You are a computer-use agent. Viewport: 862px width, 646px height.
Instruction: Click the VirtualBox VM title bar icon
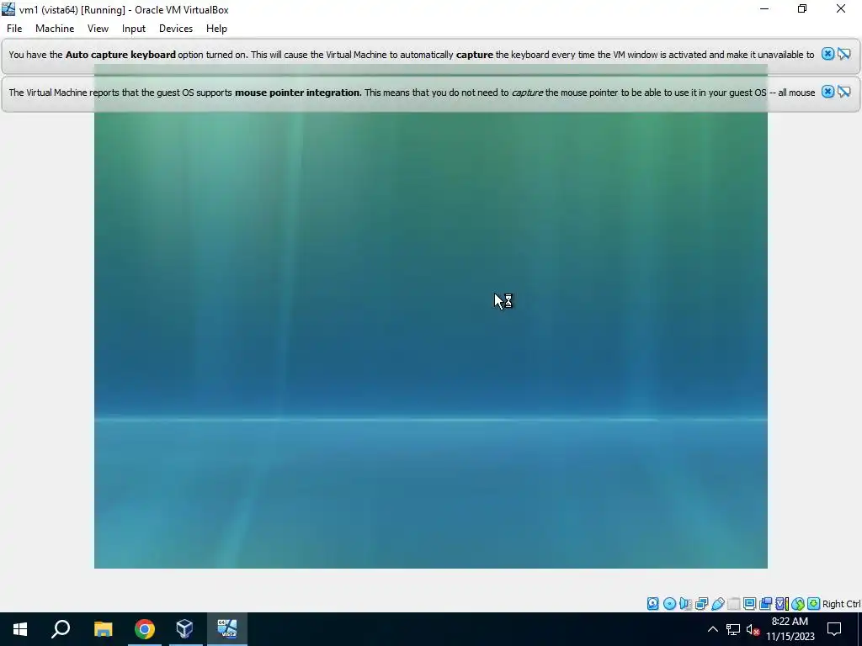click(x=8, y=9)
